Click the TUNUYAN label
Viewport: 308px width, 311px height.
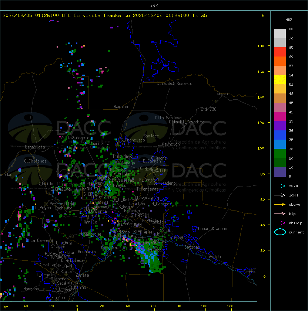[x=78, y=288]
